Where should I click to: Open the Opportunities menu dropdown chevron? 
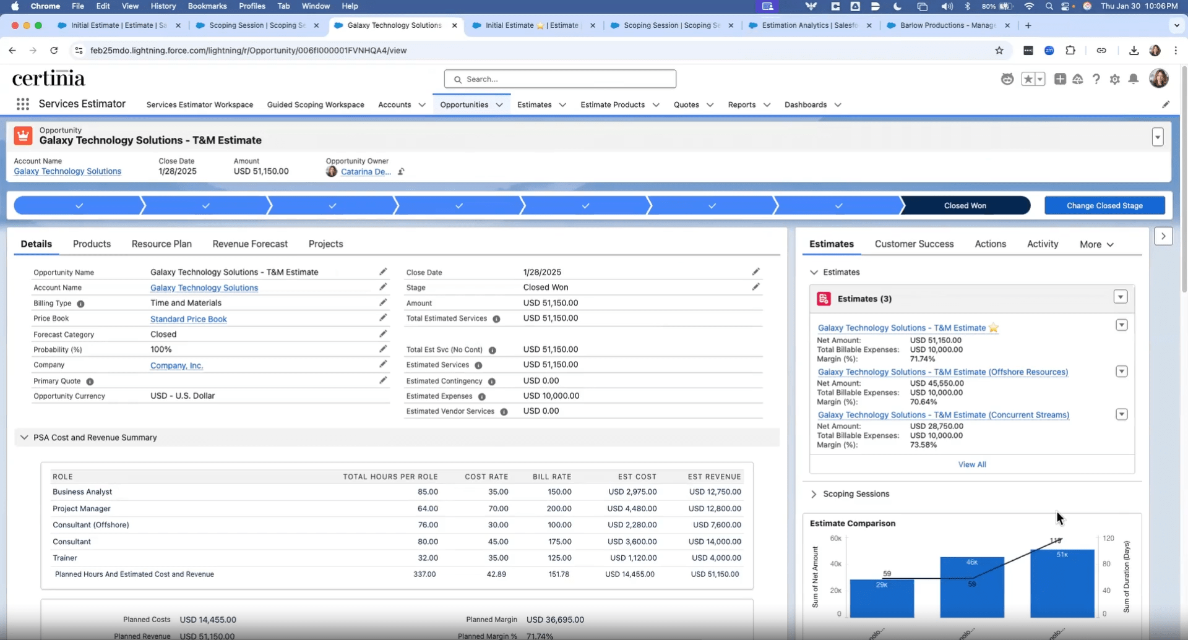[x=501, y=105]
